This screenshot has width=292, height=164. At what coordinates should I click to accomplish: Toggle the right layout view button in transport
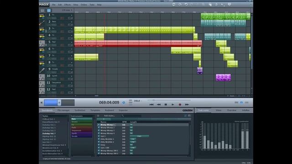click(246, 102)
